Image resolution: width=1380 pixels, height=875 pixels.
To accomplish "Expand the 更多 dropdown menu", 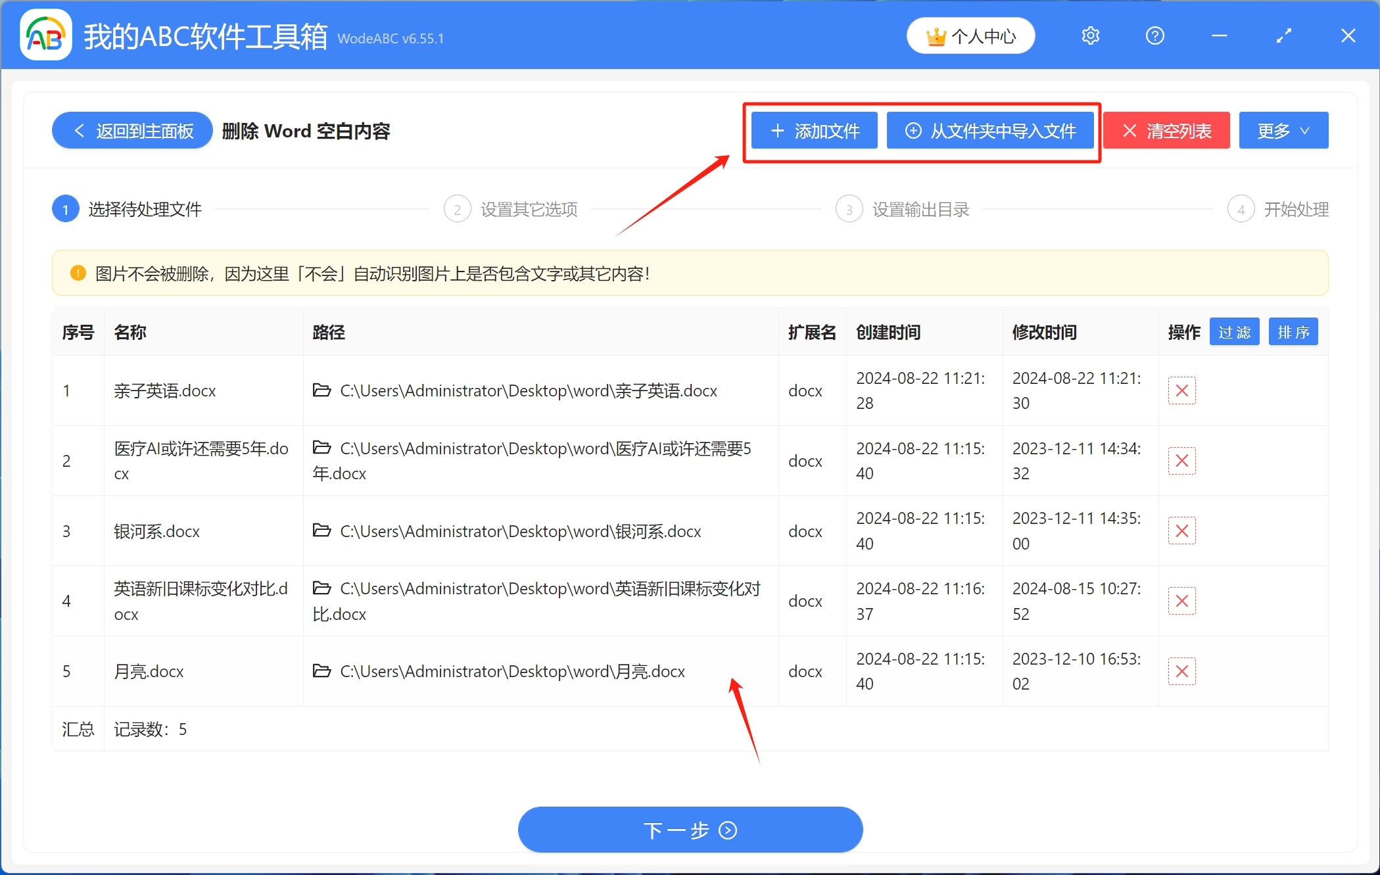I will (1283, 131).
